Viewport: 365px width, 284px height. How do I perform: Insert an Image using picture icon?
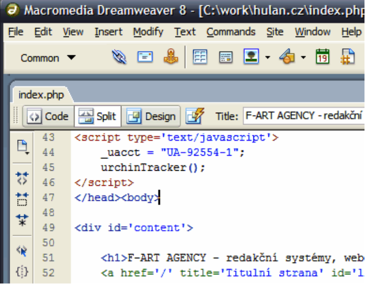point(251,56)
